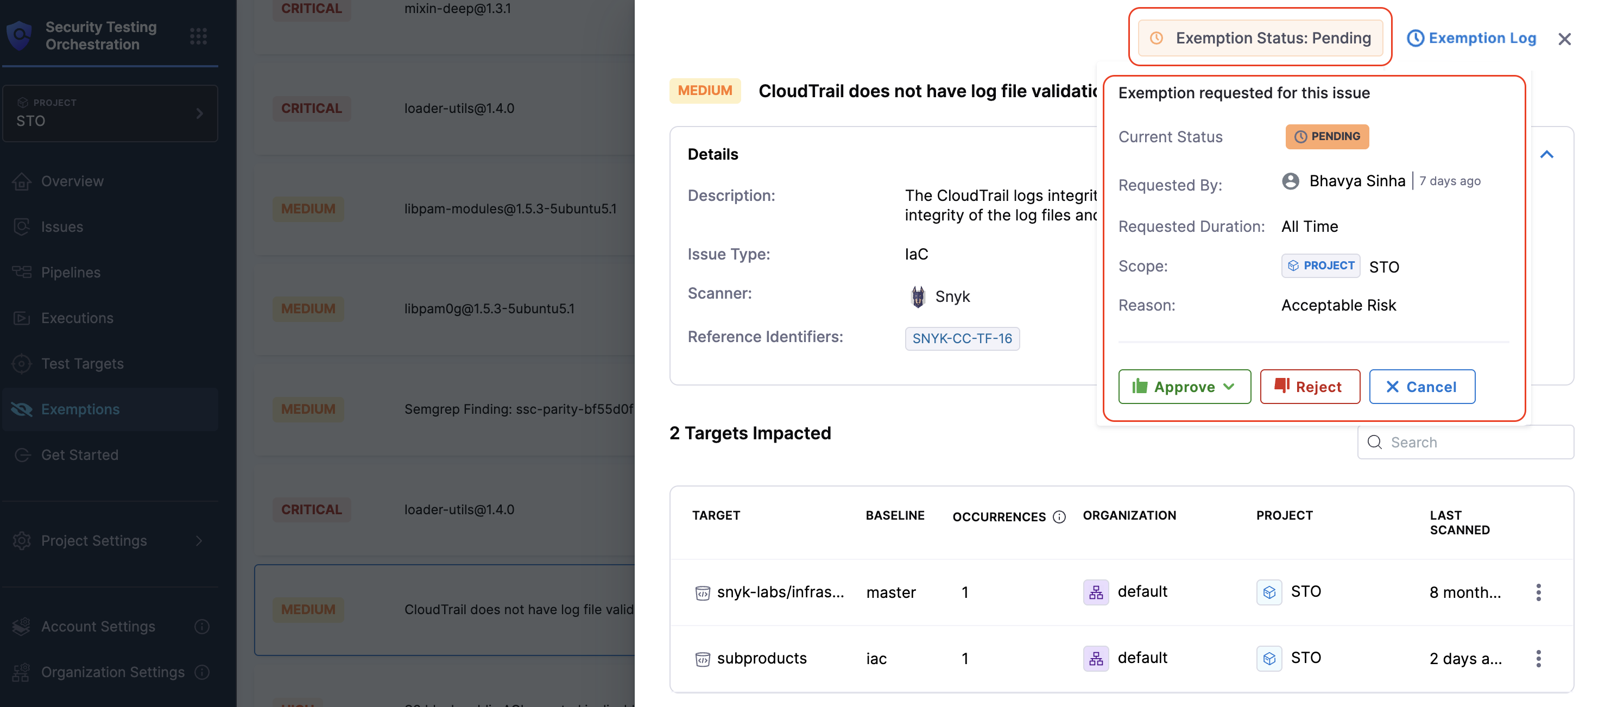Image resolution: width=1605 pixels, height=707 pixels.
Task: Click the Snyk scanner icon
Action: coord(918,296)
